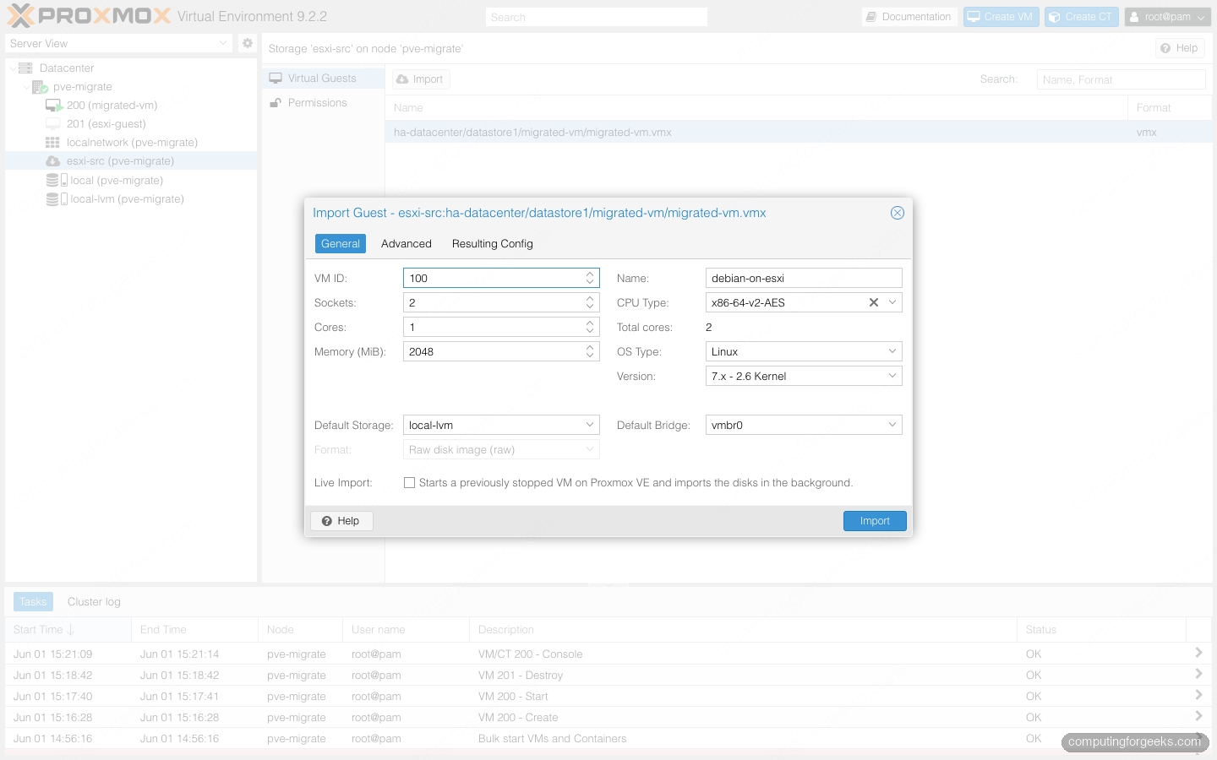1217x760 pixels.
Task: Click the Create CT cube icon
Action: 1054,17
